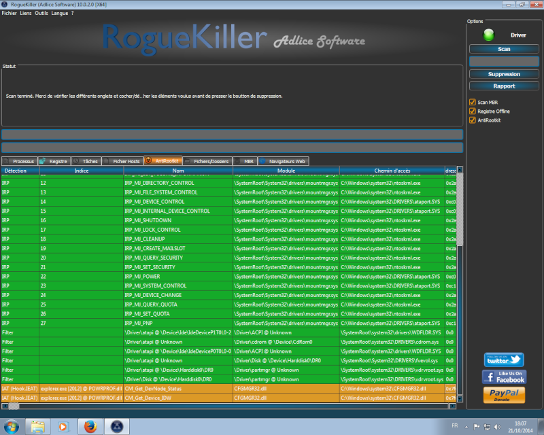Click the Rapport button
Screen dimensions: 544x435
coord(504,86)
